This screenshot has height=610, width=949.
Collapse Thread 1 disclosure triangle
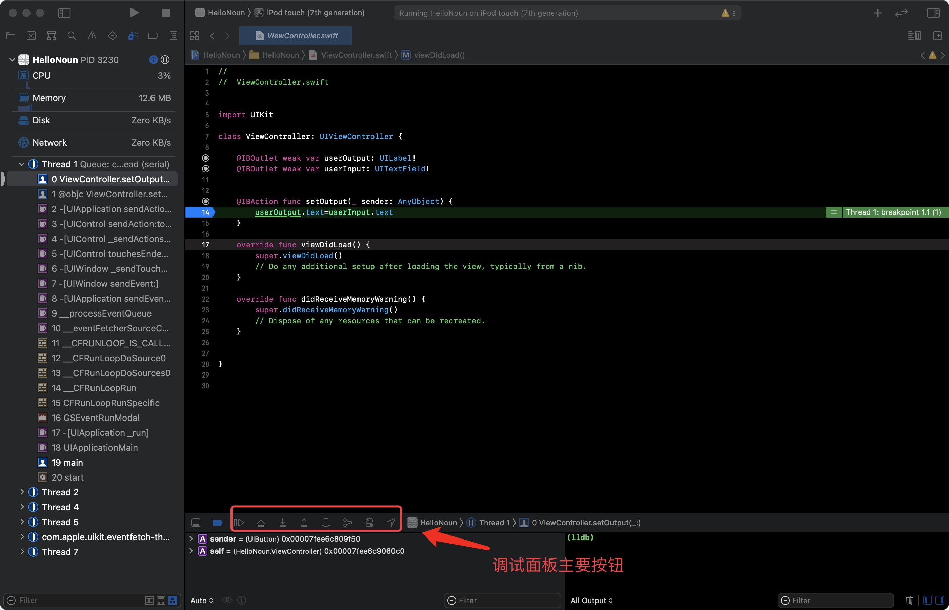coord(22,164)
